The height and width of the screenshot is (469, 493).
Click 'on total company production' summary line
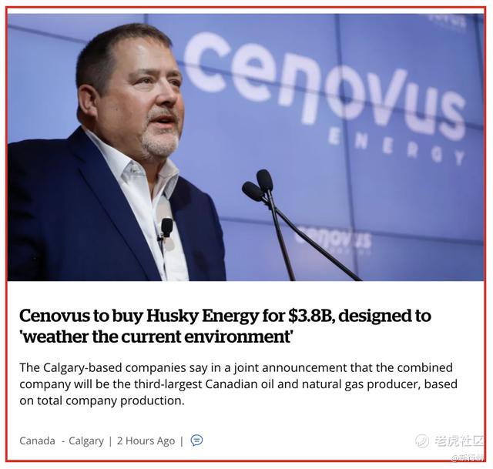(102, 400)
